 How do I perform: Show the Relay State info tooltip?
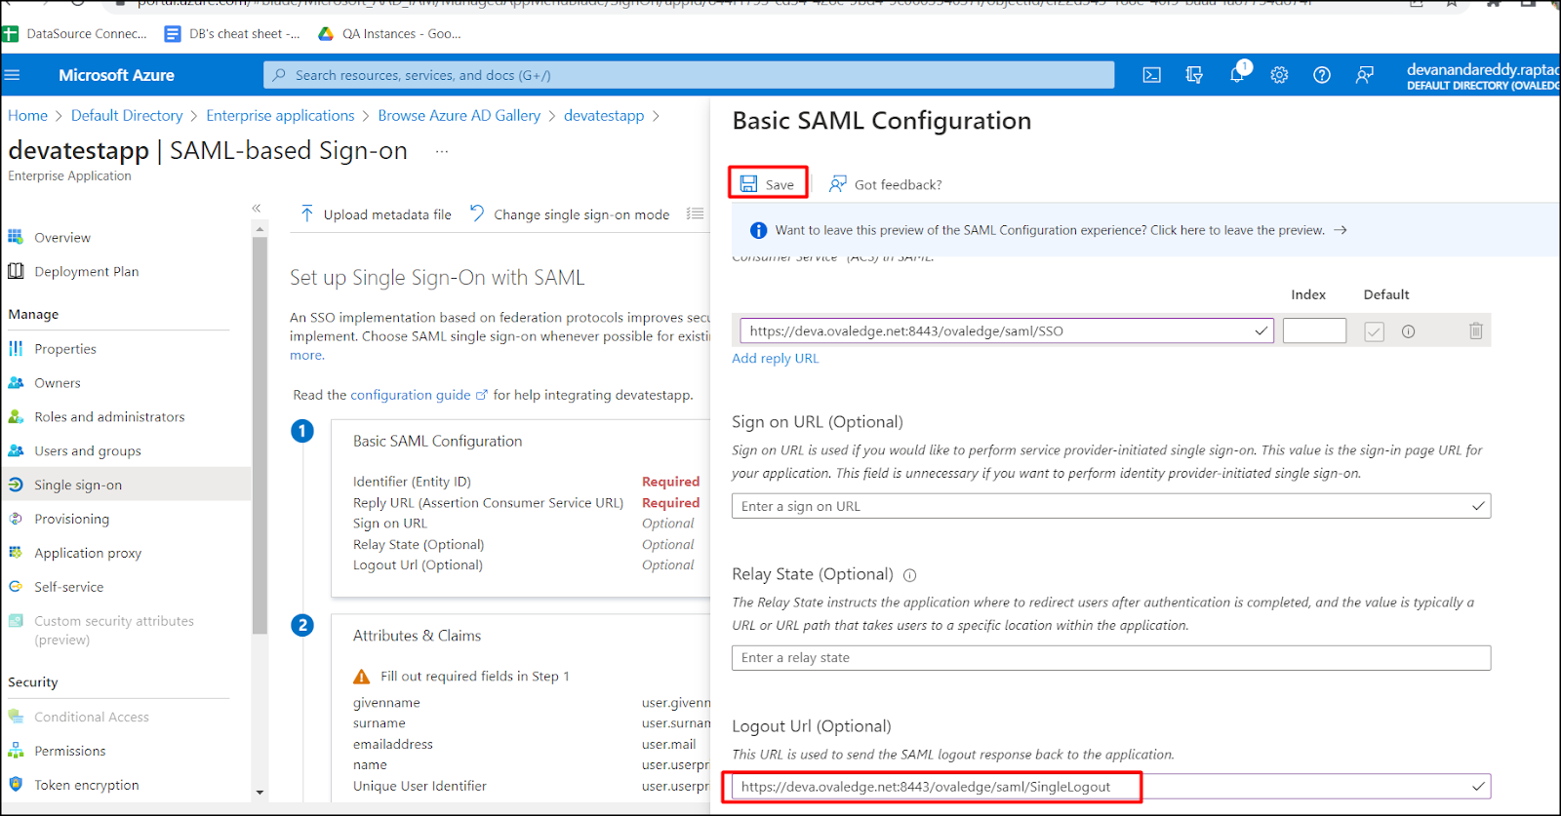point(909,575)
